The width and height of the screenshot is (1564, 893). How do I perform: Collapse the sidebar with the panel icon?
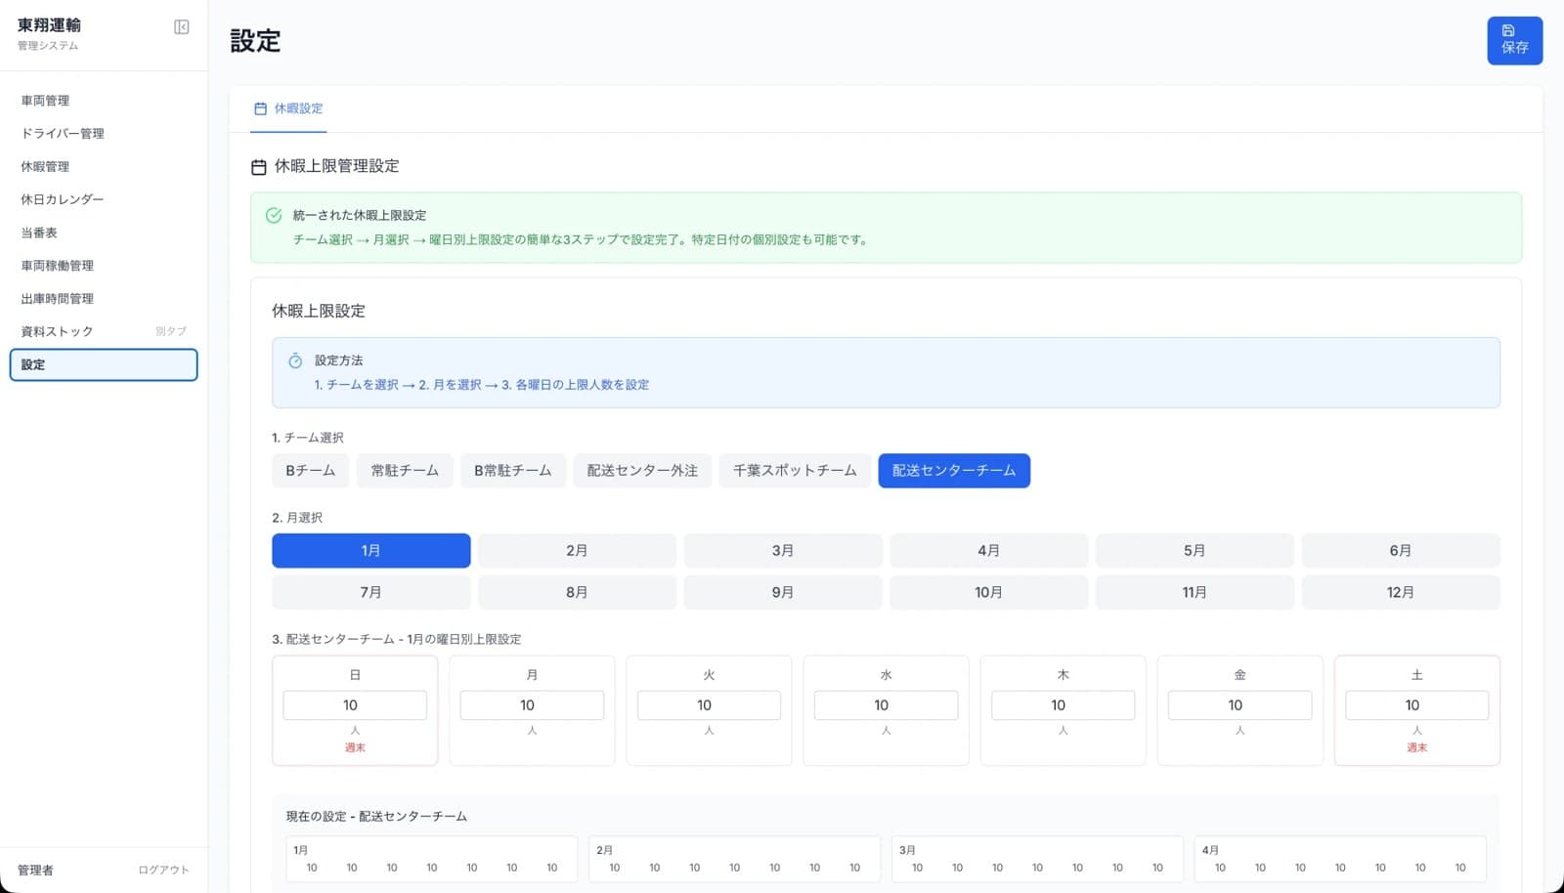tap(182, 27)
